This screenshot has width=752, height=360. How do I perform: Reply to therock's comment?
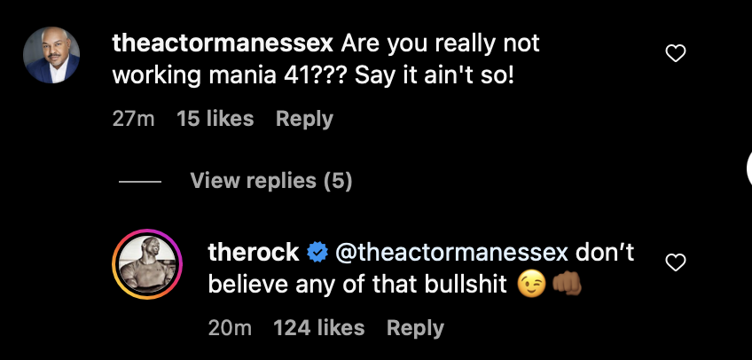tap(415, 328)
